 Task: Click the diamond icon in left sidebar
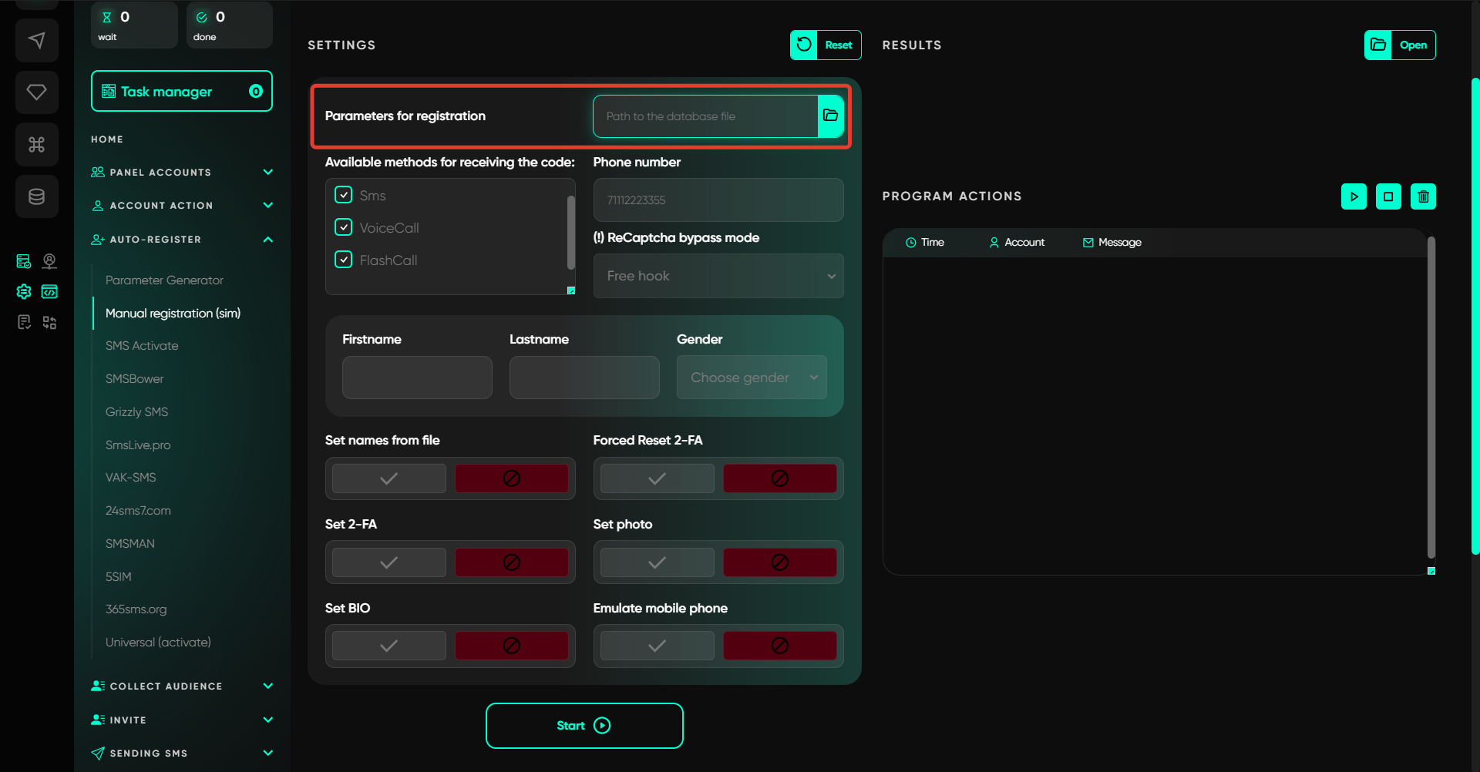[x=36, y=92]
